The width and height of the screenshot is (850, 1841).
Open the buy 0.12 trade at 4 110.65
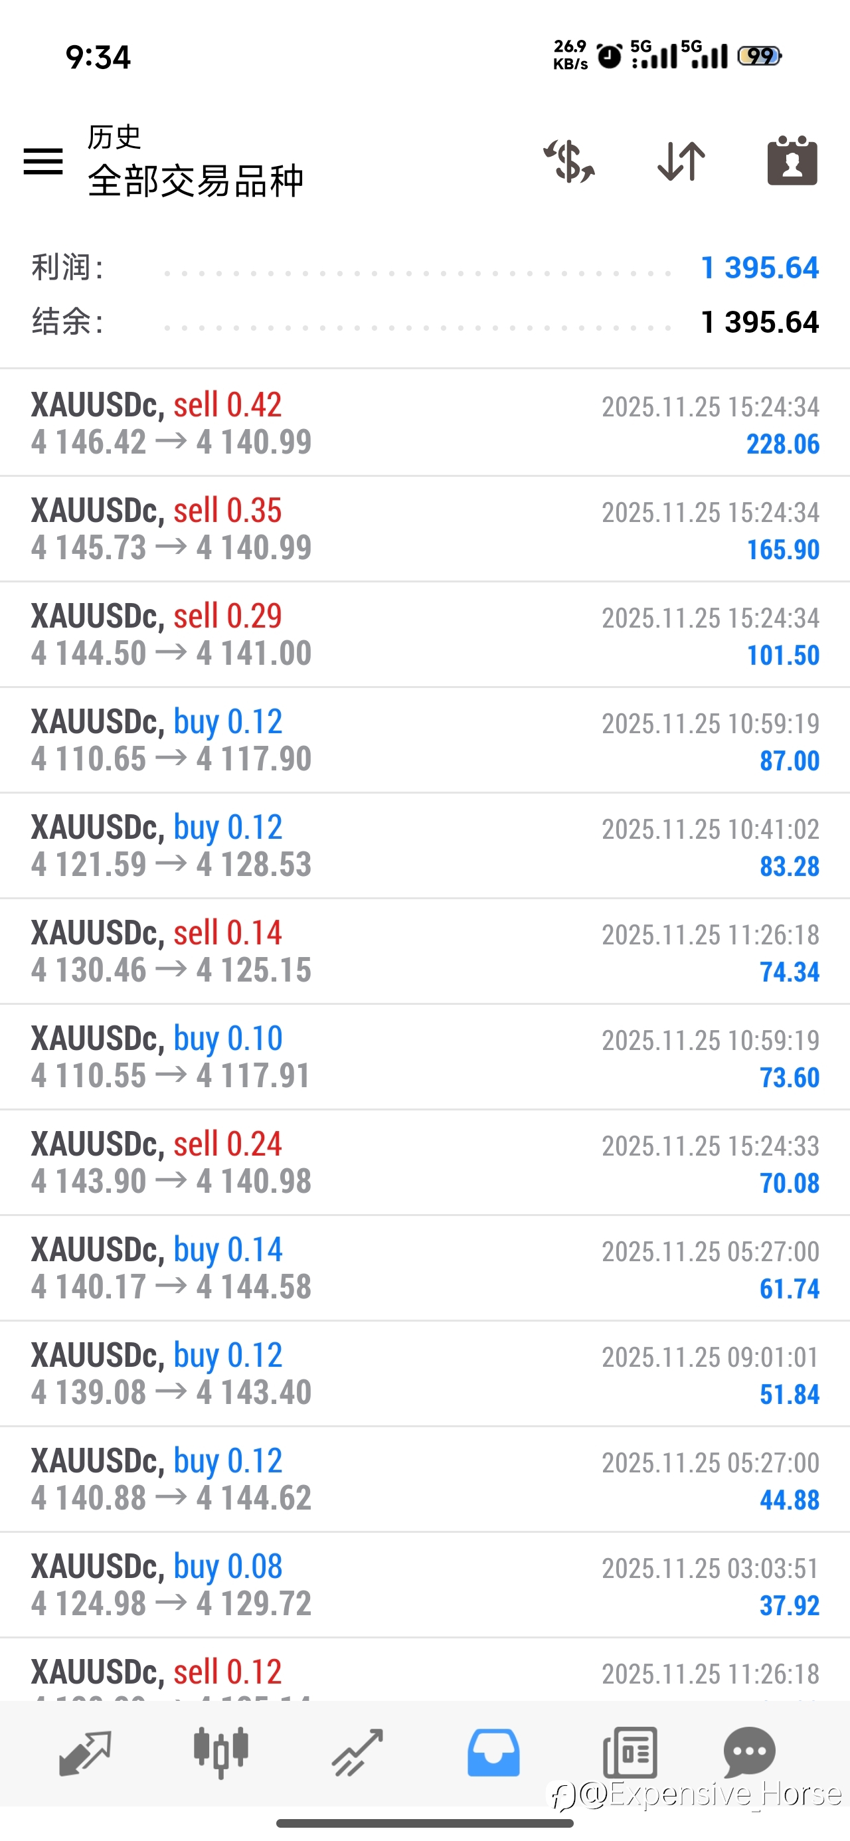(x=424, y=741)
